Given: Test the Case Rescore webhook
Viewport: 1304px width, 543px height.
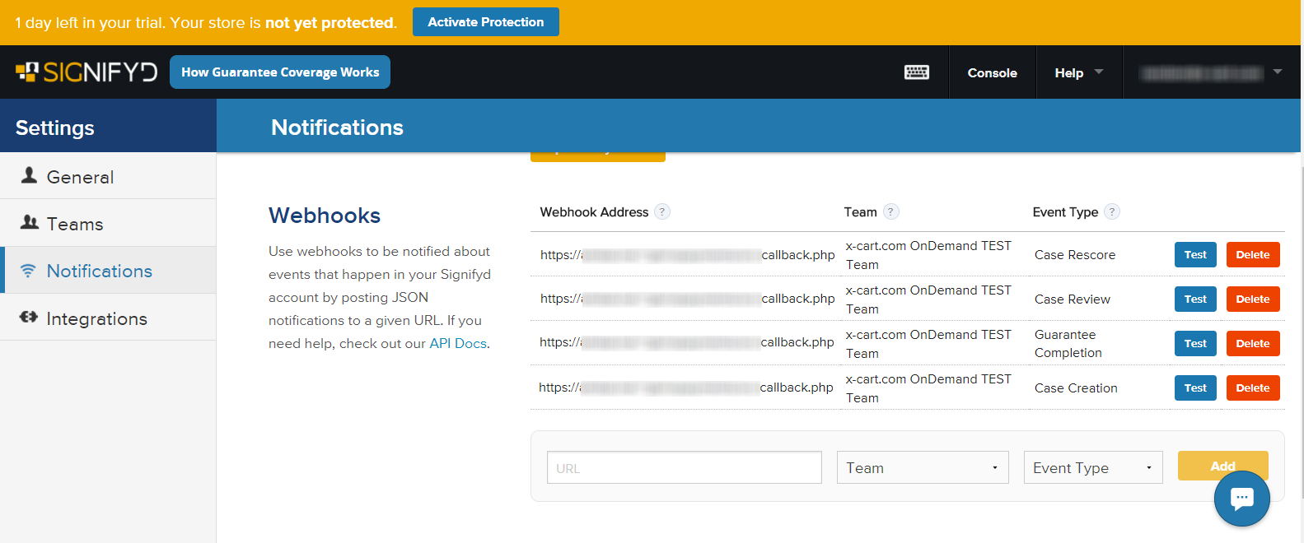Looking at the screenshot, I should [x=1195, y=255].
